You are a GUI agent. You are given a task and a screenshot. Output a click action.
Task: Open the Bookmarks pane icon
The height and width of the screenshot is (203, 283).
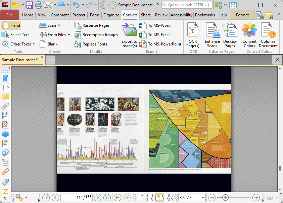pos(5,78)
